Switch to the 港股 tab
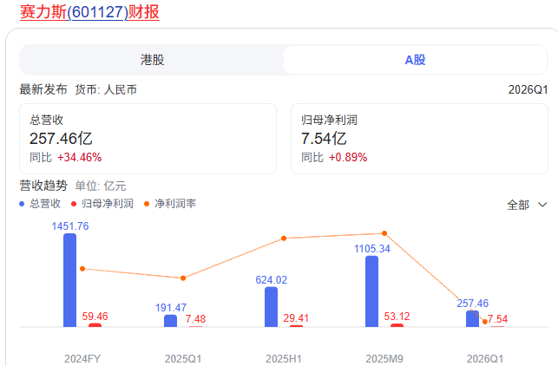This screenshot has width=558, height=366. (152, 60)
